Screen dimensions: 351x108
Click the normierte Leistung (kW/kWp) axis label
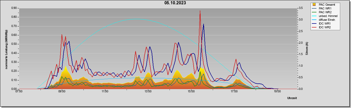tap(6, 49)
